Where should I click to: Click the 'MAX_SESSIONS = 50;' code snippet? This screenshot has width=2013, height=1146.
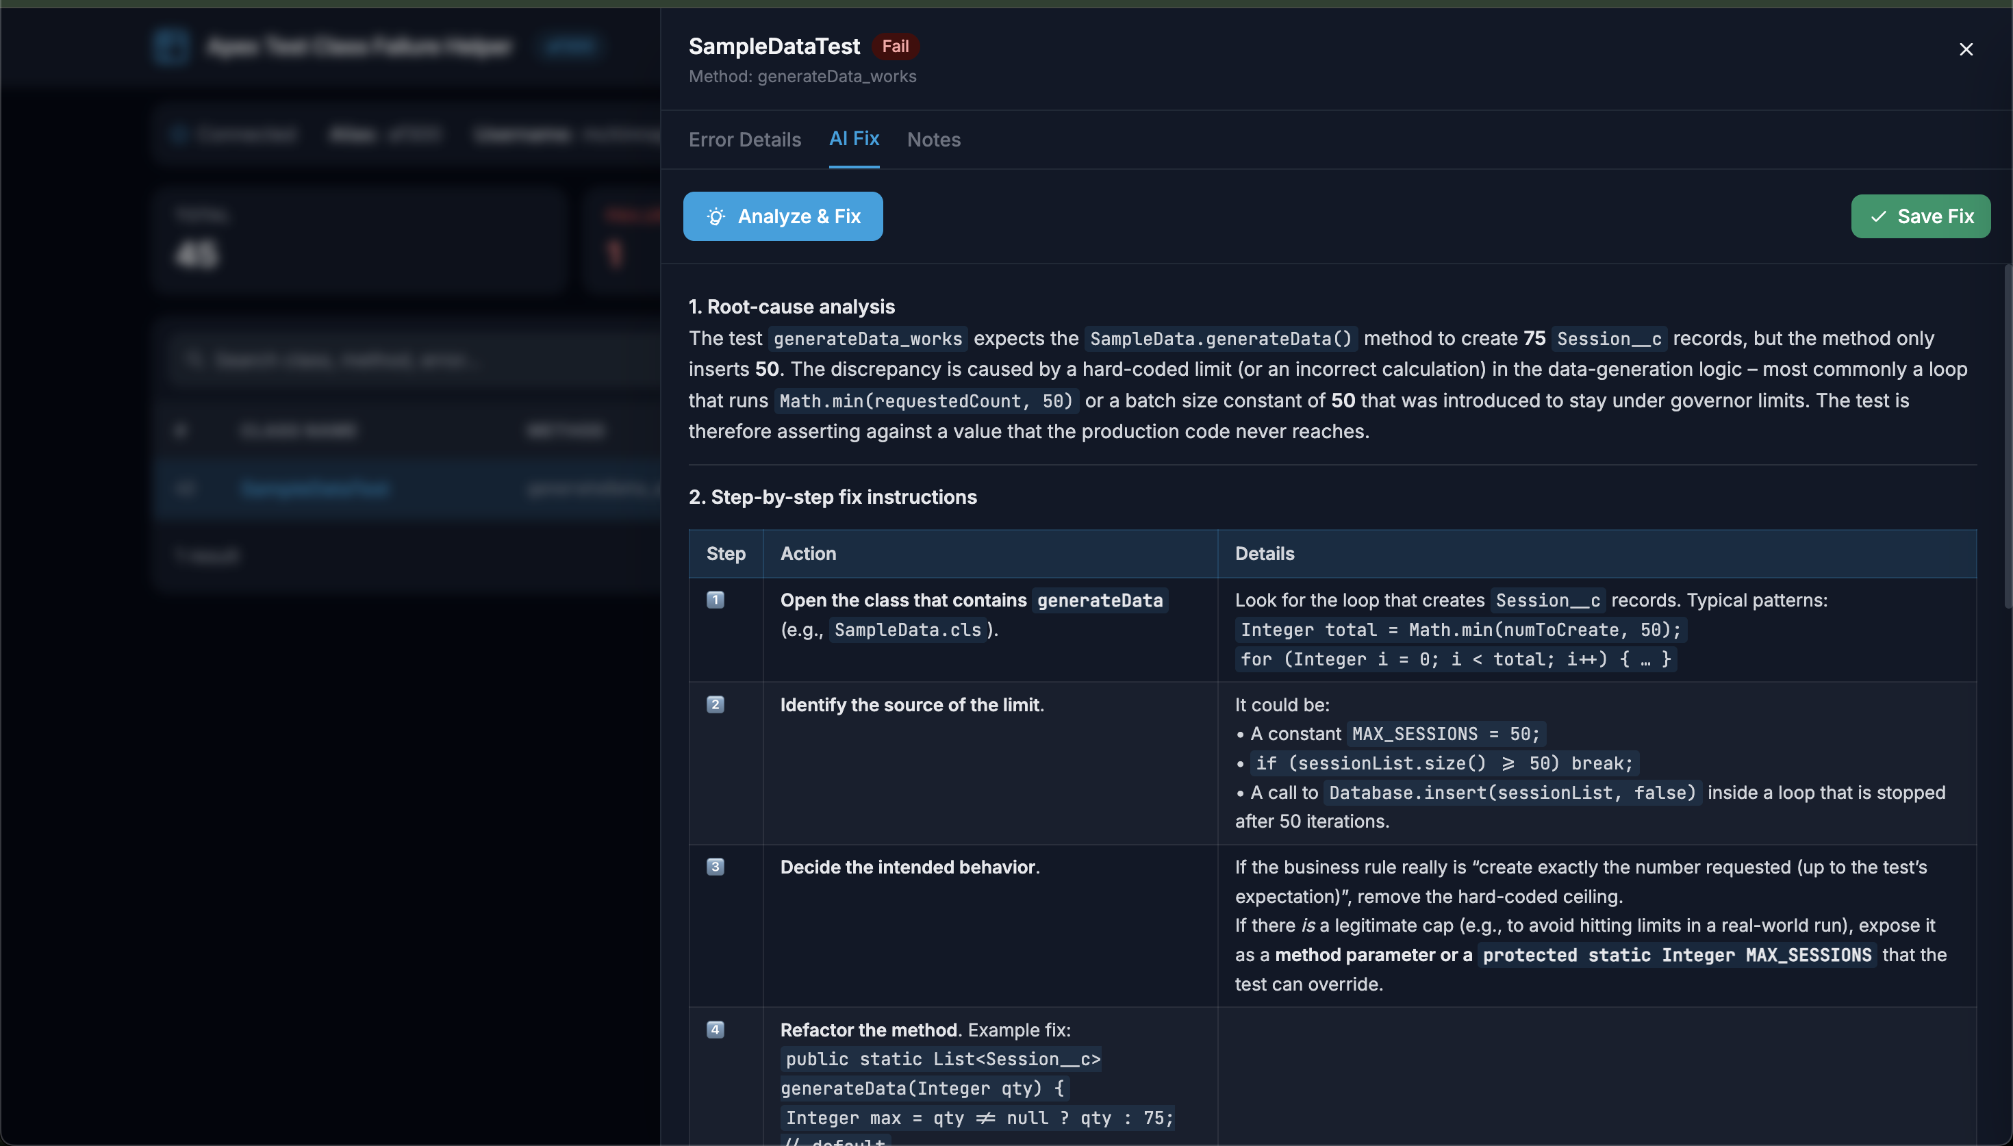pyautogui.click(x=1445, y=734)
